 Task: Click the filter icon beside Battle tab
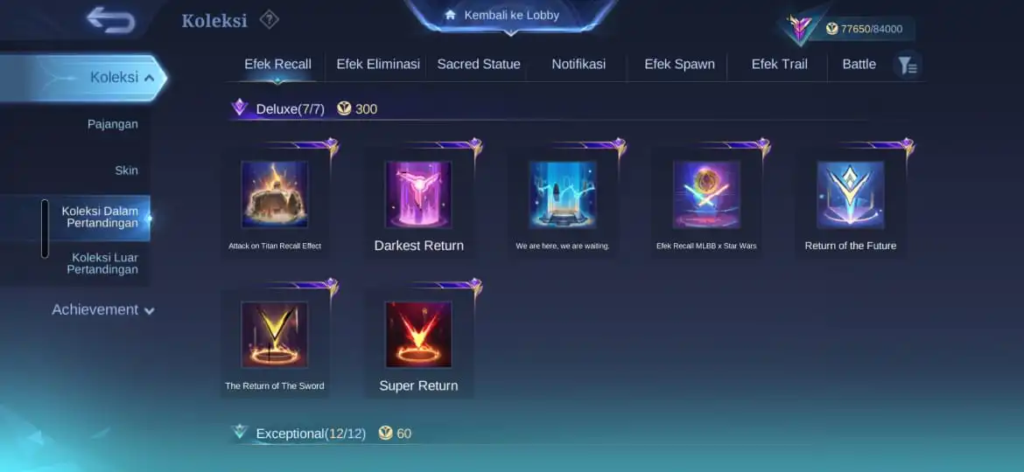[907, 66]
